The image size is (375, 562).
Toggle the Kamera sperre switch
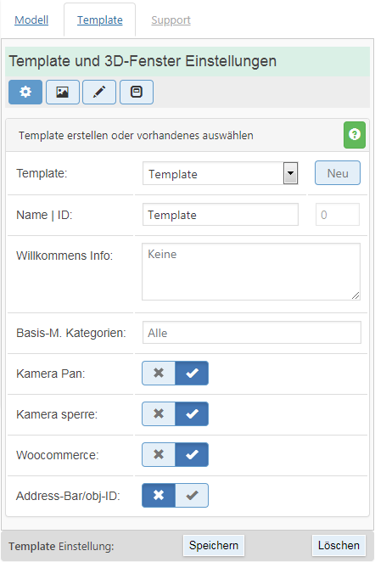coord(175,414)
